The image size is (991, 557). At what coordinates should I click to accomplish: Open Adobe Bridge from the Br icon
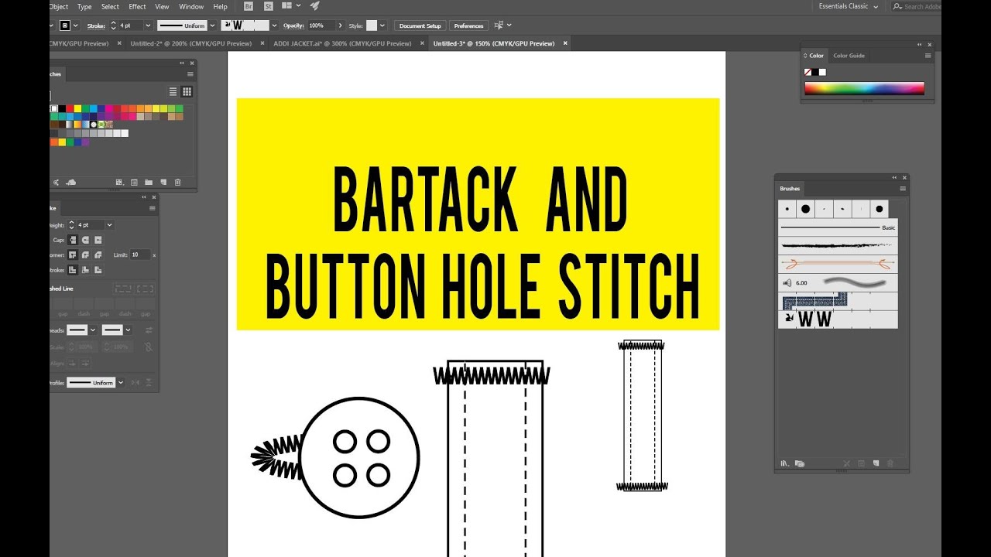click(x=249, y=6)
